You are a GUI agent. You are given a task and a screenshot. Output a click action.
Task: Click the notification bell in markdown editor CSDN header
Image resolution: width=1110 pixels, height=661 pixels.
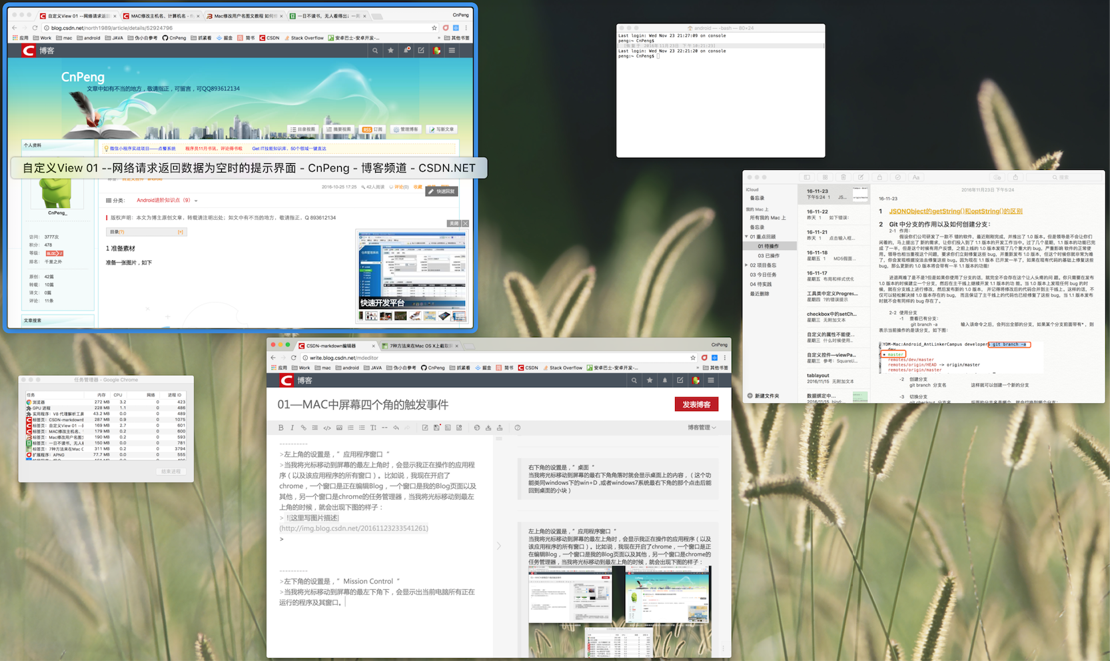[x=665, y=380]
